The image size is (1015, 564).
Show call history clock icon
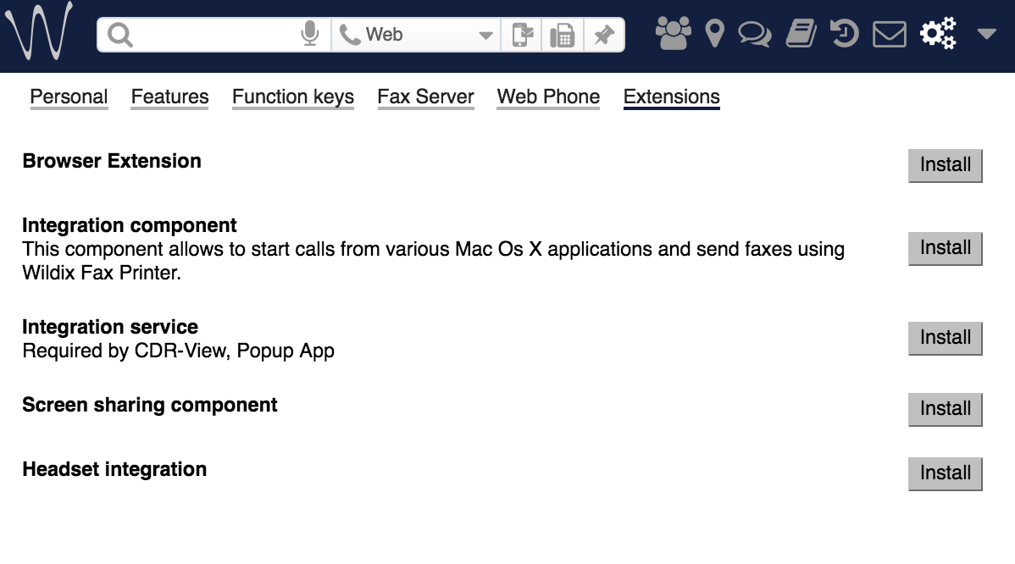click(844, 34)
